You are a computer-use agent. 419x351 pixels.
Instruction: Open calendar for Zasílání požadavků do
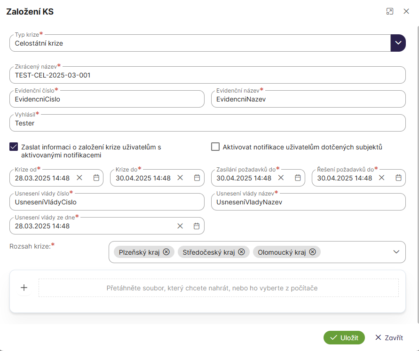point(298,178)
